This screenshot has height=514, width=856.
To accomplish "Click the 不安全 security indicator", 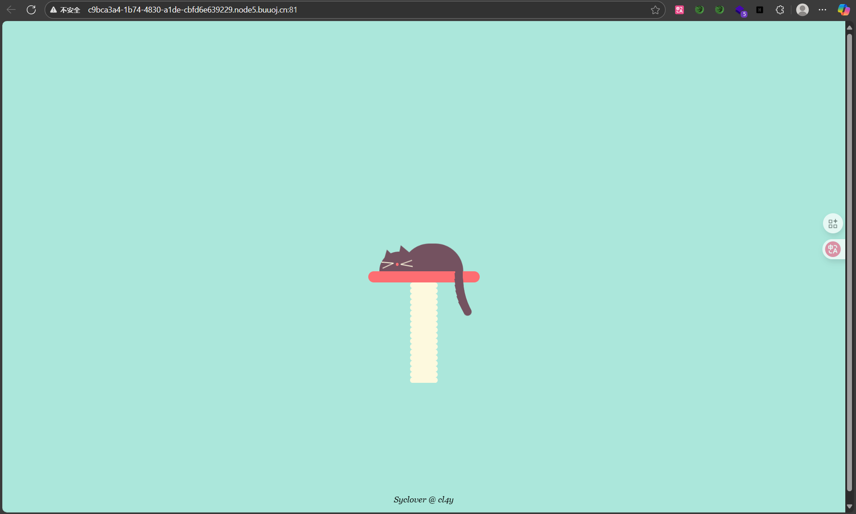I will click(65, 9).
